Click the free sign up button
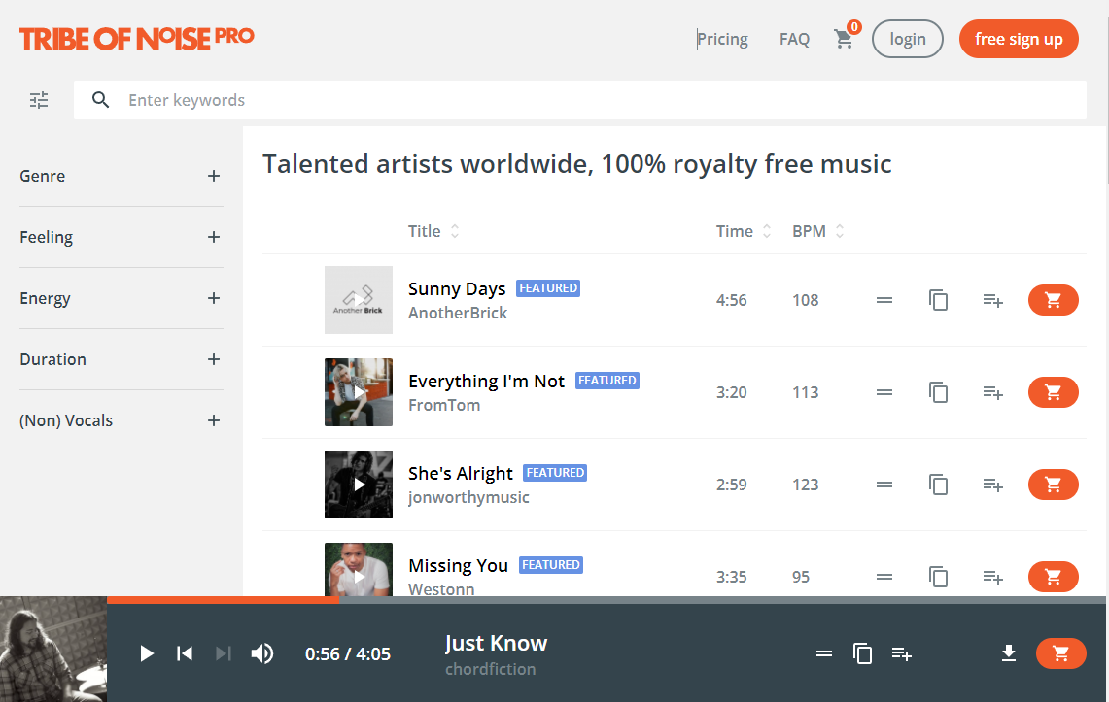1109x702 pixels. coord(1019,39)
